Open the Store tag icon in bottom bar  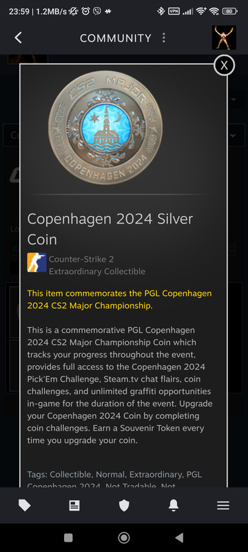point(25,506)
